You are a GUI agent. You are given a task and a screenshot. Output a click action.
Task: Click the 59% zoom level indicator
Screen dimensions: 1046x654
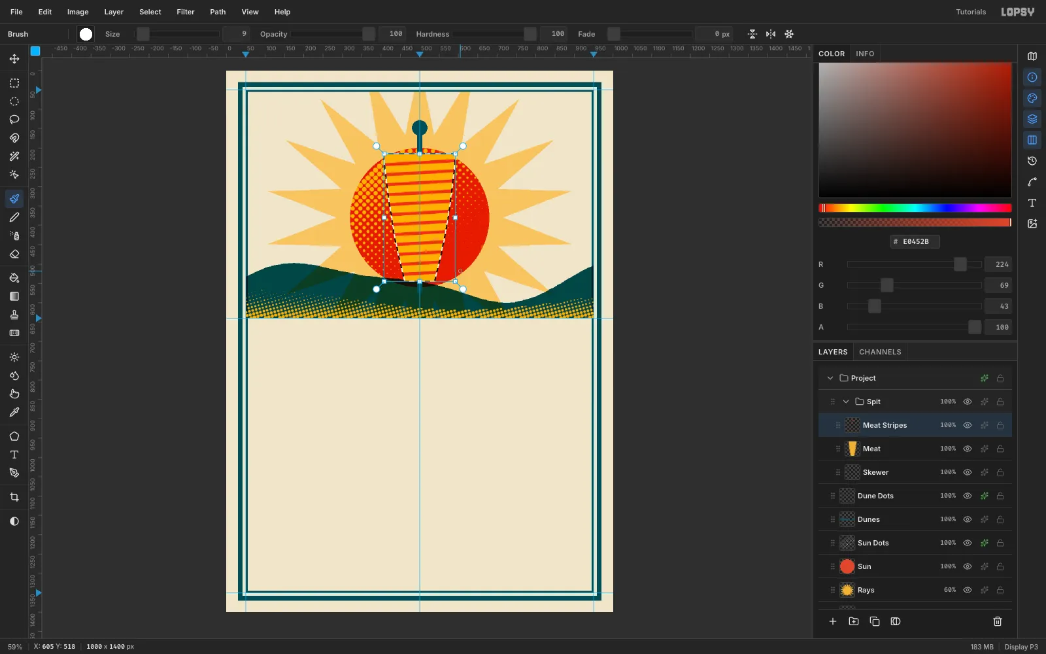coord(15,647)
